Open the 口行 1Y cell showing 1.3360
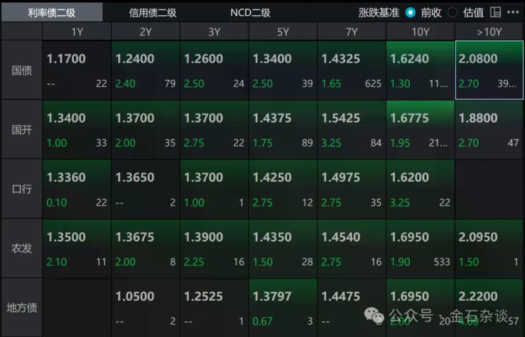Viewport: 525px width, 337px height. point(77,189)
